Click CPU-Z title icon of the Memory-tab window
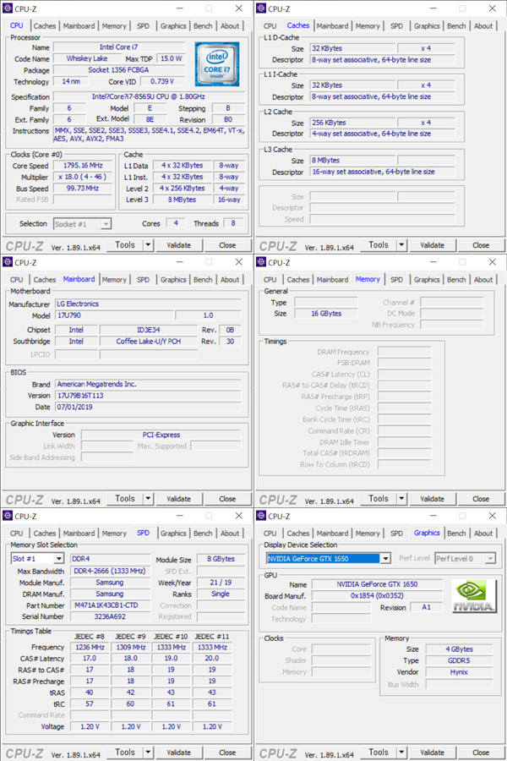 (261, 262)
